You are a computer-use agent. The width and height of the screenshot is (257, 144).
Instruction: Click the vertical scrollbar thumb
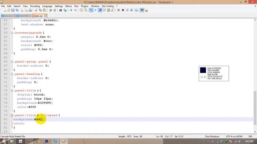point(255,108)
